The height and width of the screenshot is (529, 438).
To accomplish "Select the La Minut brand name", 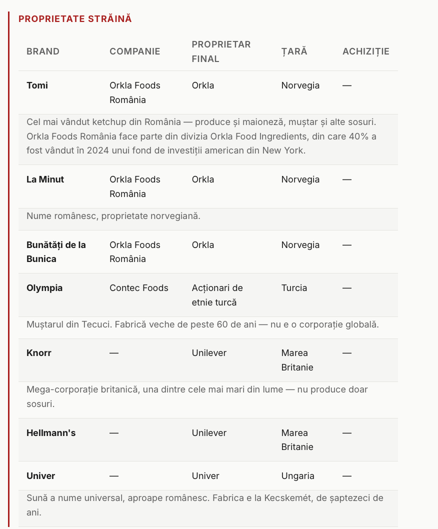I will coord(45,179).
